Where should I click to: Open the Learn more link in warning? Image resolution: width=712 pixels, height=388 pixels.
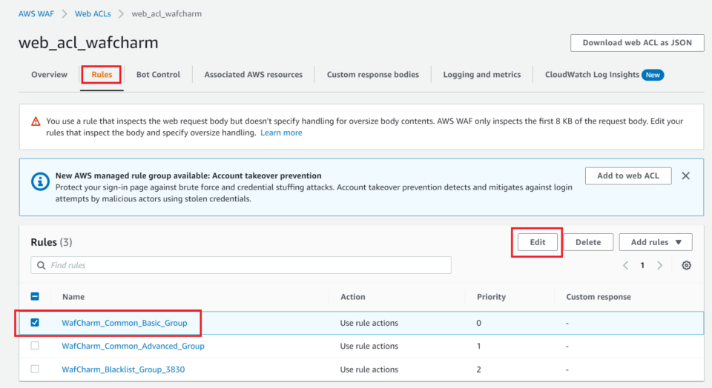click(281, 133)
